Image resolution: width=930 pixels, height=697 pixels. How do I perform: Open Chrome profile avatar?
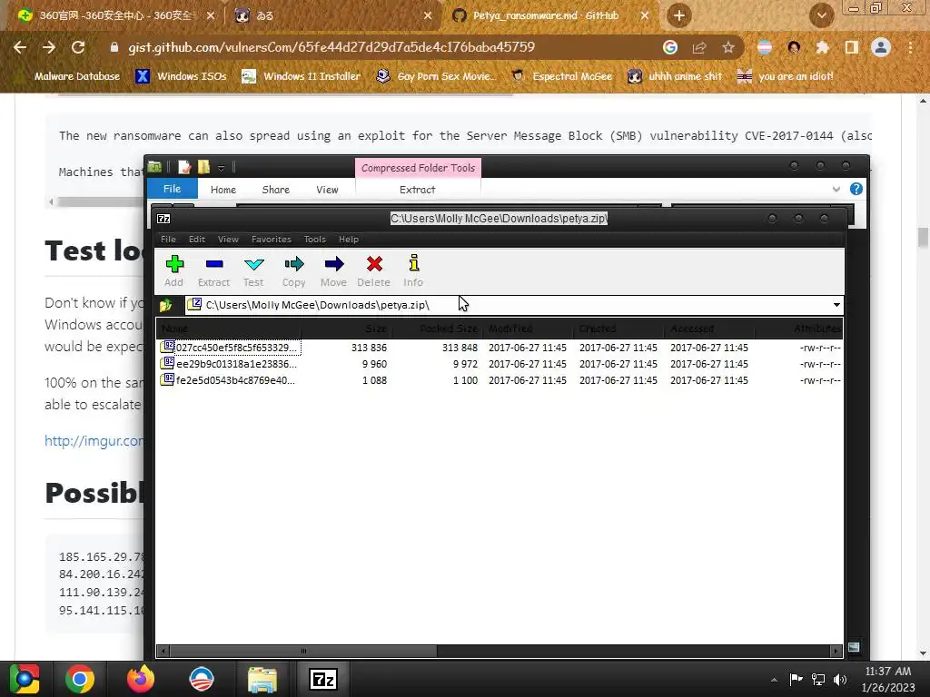point(881,47)
